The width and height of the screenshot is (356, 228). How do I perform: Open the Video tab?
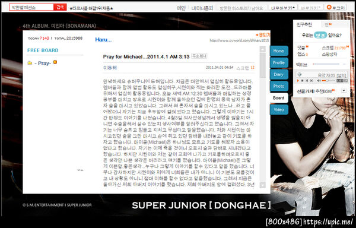279,110
